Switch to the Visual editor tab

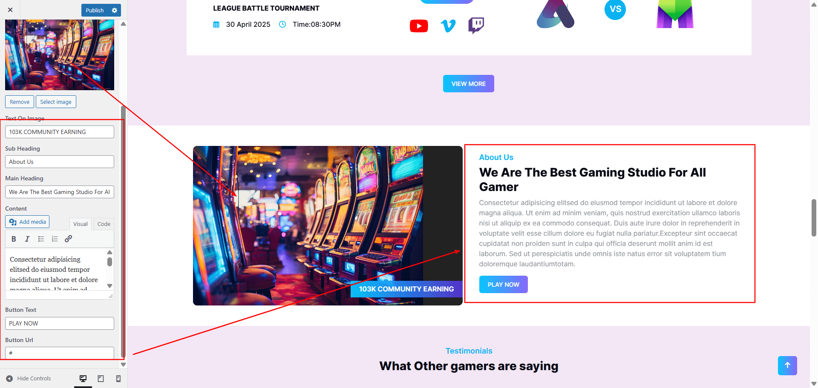(x=80, y=224)
